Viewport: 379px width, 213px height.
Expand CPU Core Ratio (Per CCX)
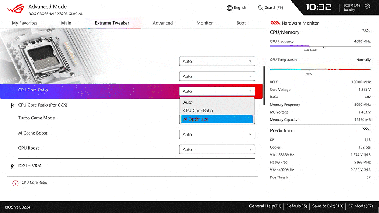[13, 105]
